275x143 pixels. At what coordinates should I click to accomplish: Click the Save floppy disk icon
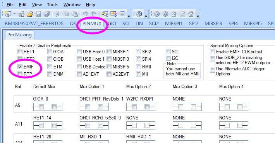tap(38, 14)
